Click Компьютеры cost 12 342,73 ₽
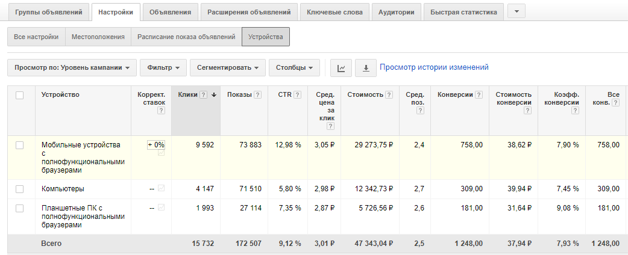The image size is (628, 255). point(374,189)
